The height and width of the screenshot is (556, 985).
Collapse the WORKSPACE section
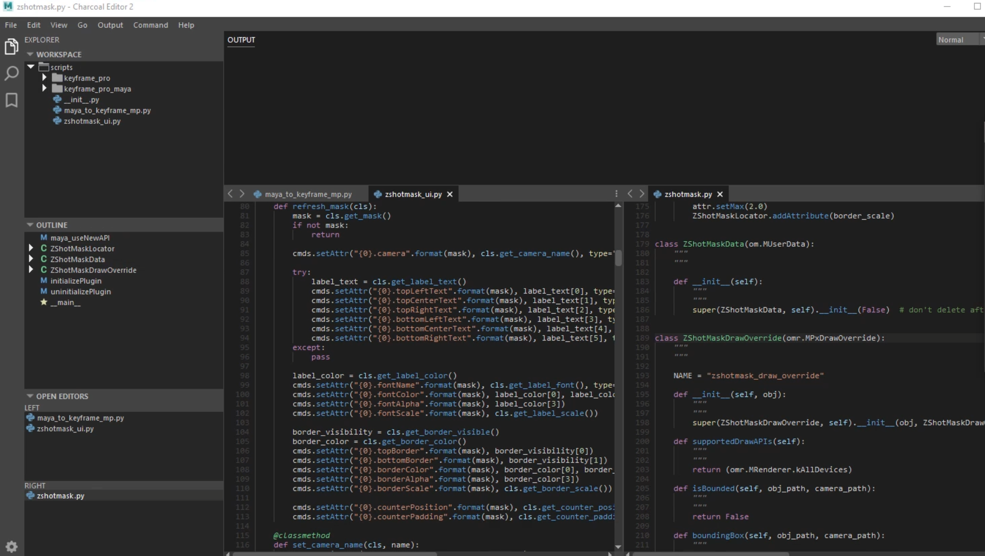click(30, 54)
